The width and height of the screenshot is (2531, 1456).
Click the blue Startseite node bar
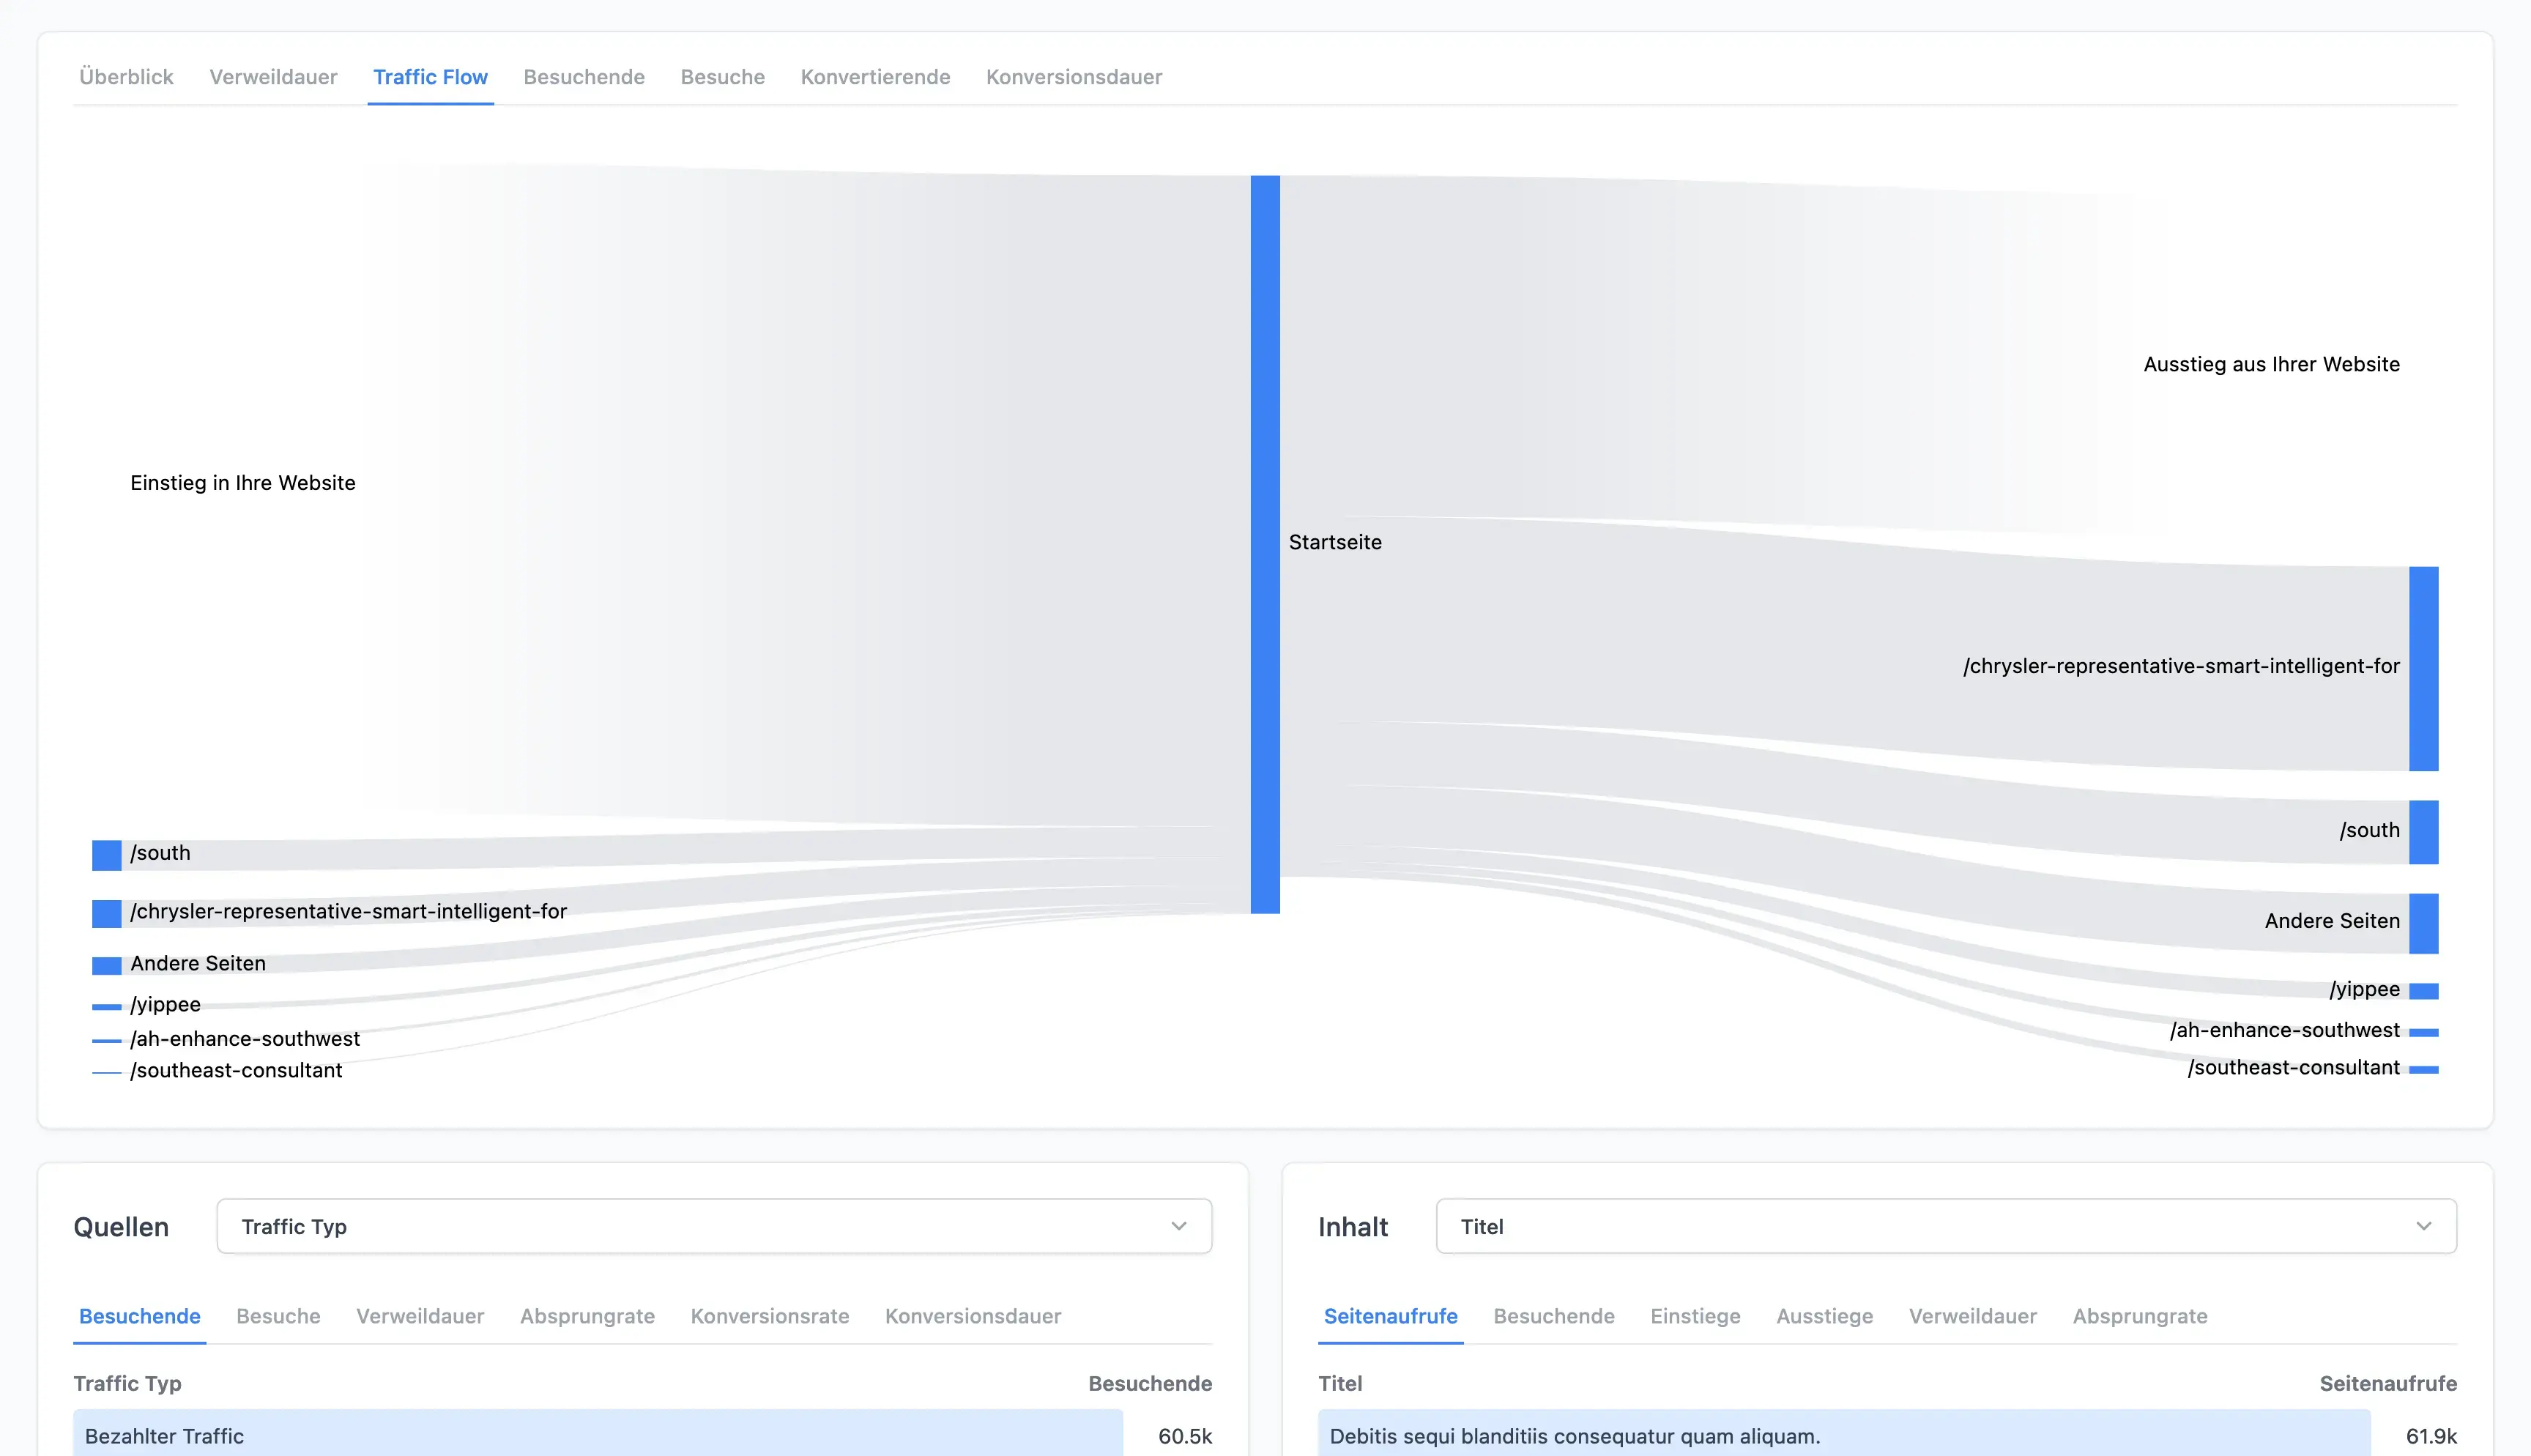(1265, 544)
